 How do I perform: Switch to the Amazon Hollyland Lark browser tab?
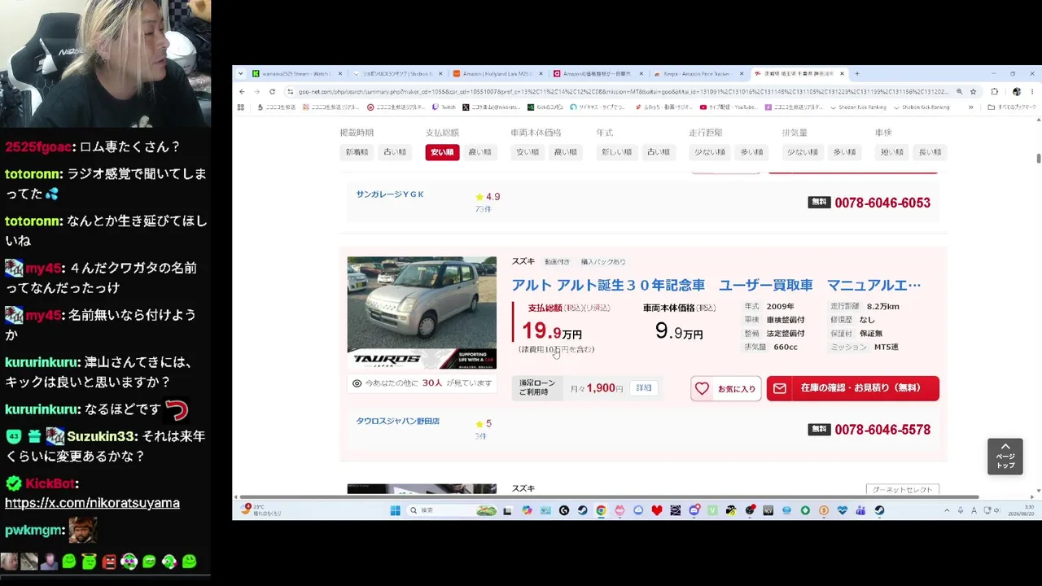(497, 74)
